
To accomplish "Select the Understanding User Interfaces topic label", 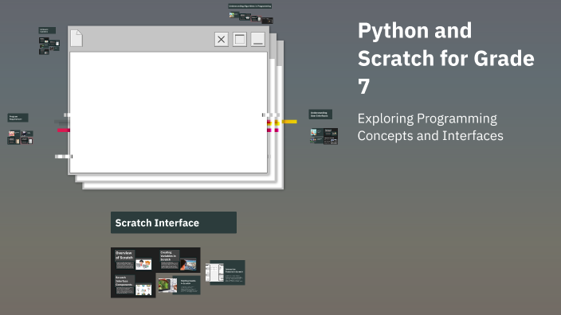I will pyautogui.click(x=320, y=115).
